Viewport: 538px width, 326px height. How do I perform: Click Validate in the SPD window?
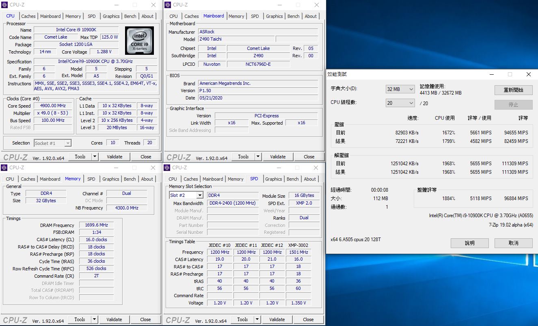click(277, 320)
